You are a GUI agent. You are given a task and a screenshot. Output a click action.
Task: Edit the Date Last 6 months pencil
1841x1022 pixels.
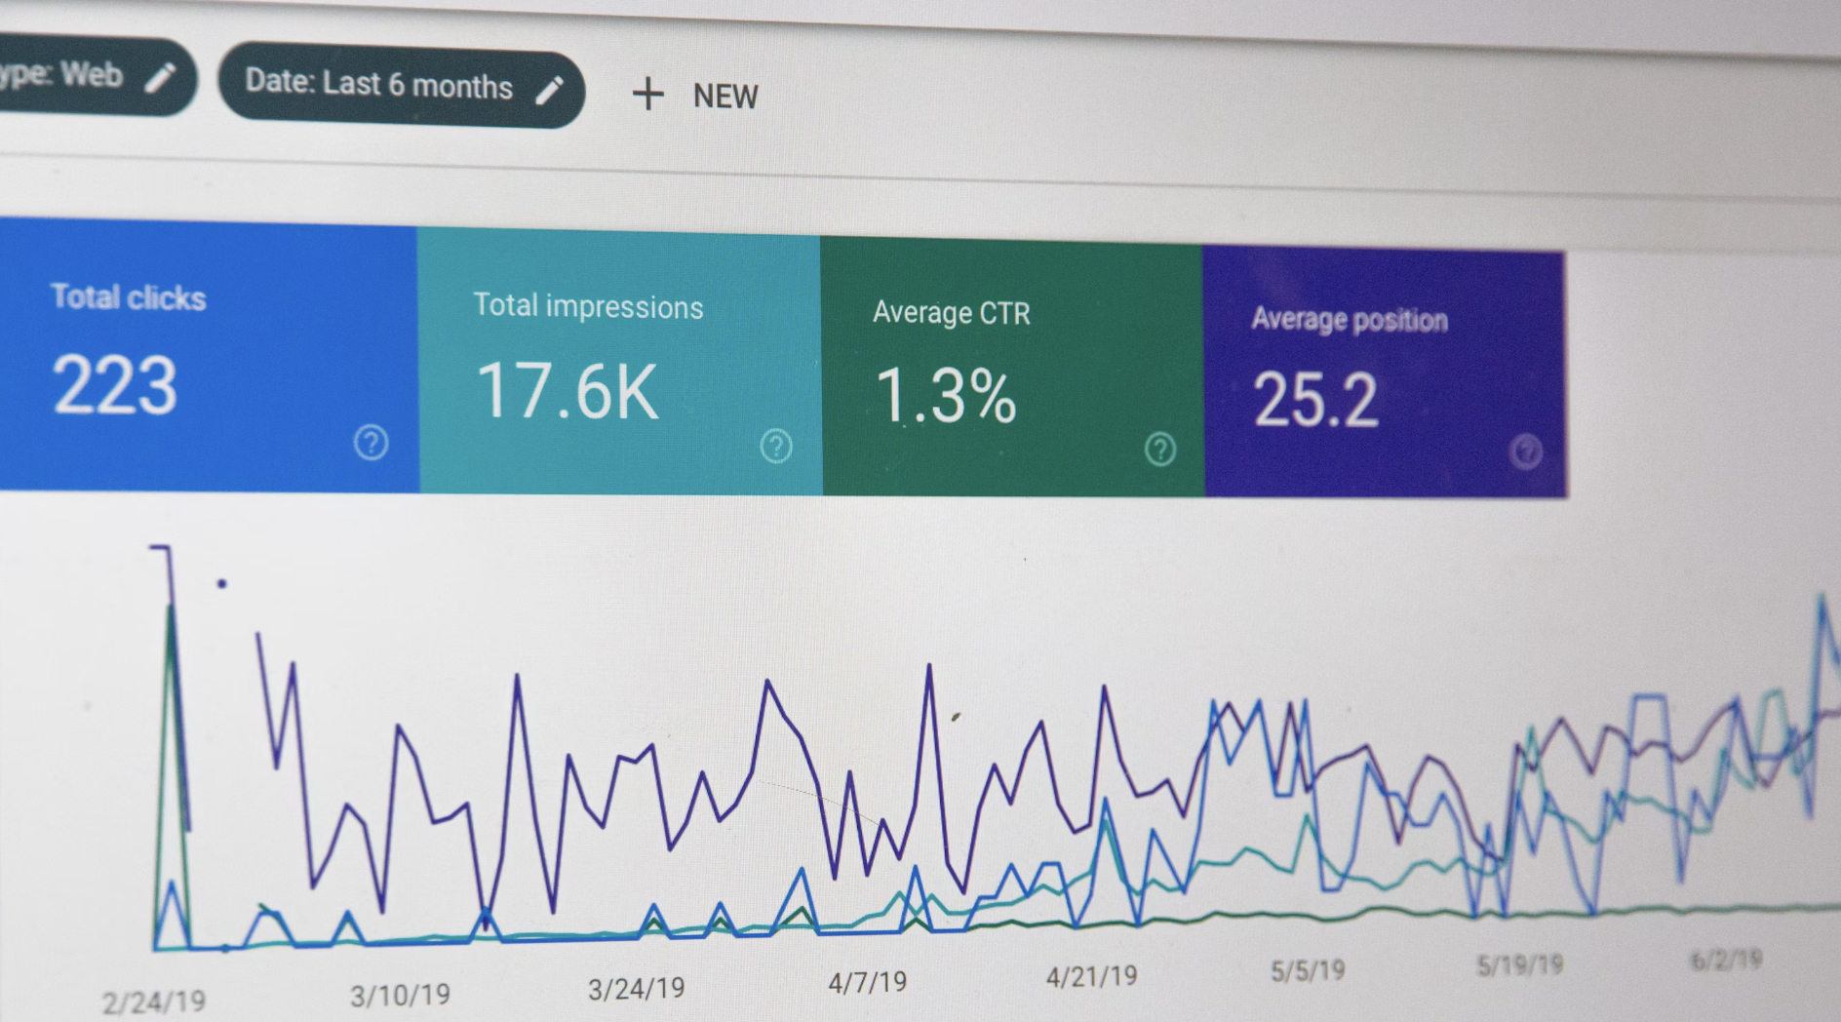550,90
